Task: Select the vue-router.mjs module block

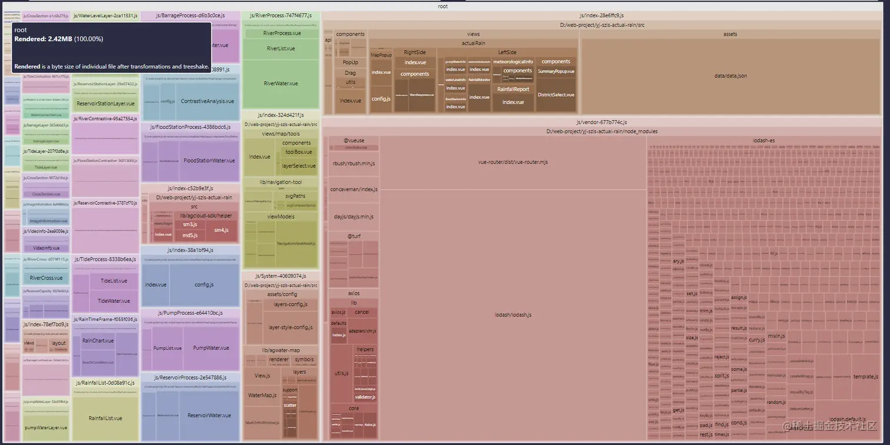Action: pyautogui.click(x=513, y=162)
